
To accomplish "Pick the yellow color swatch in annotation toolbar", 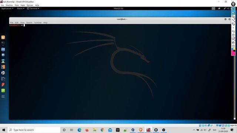I will (234, 49).
